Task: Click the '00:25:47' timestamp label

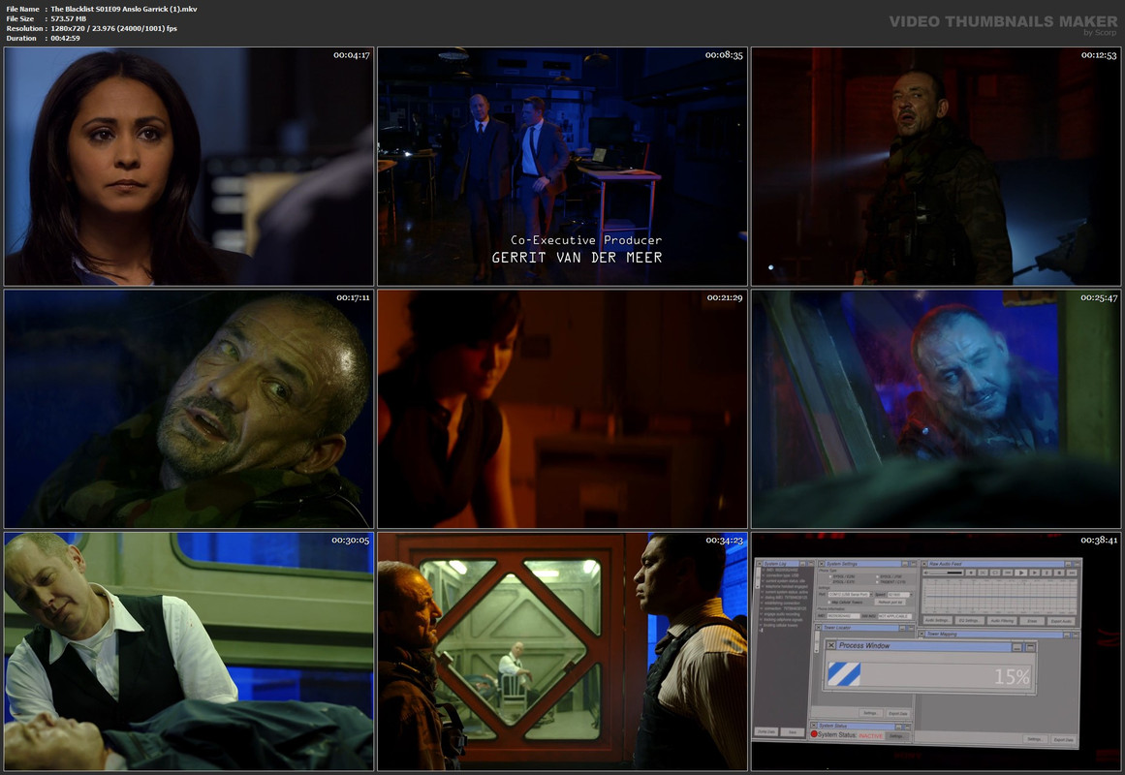Action: pyautogui.click(x=1099, y=297)
